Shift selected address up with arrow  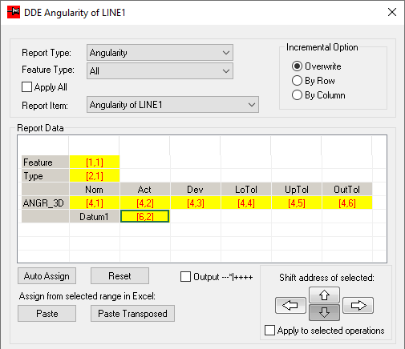pos(324,295)
